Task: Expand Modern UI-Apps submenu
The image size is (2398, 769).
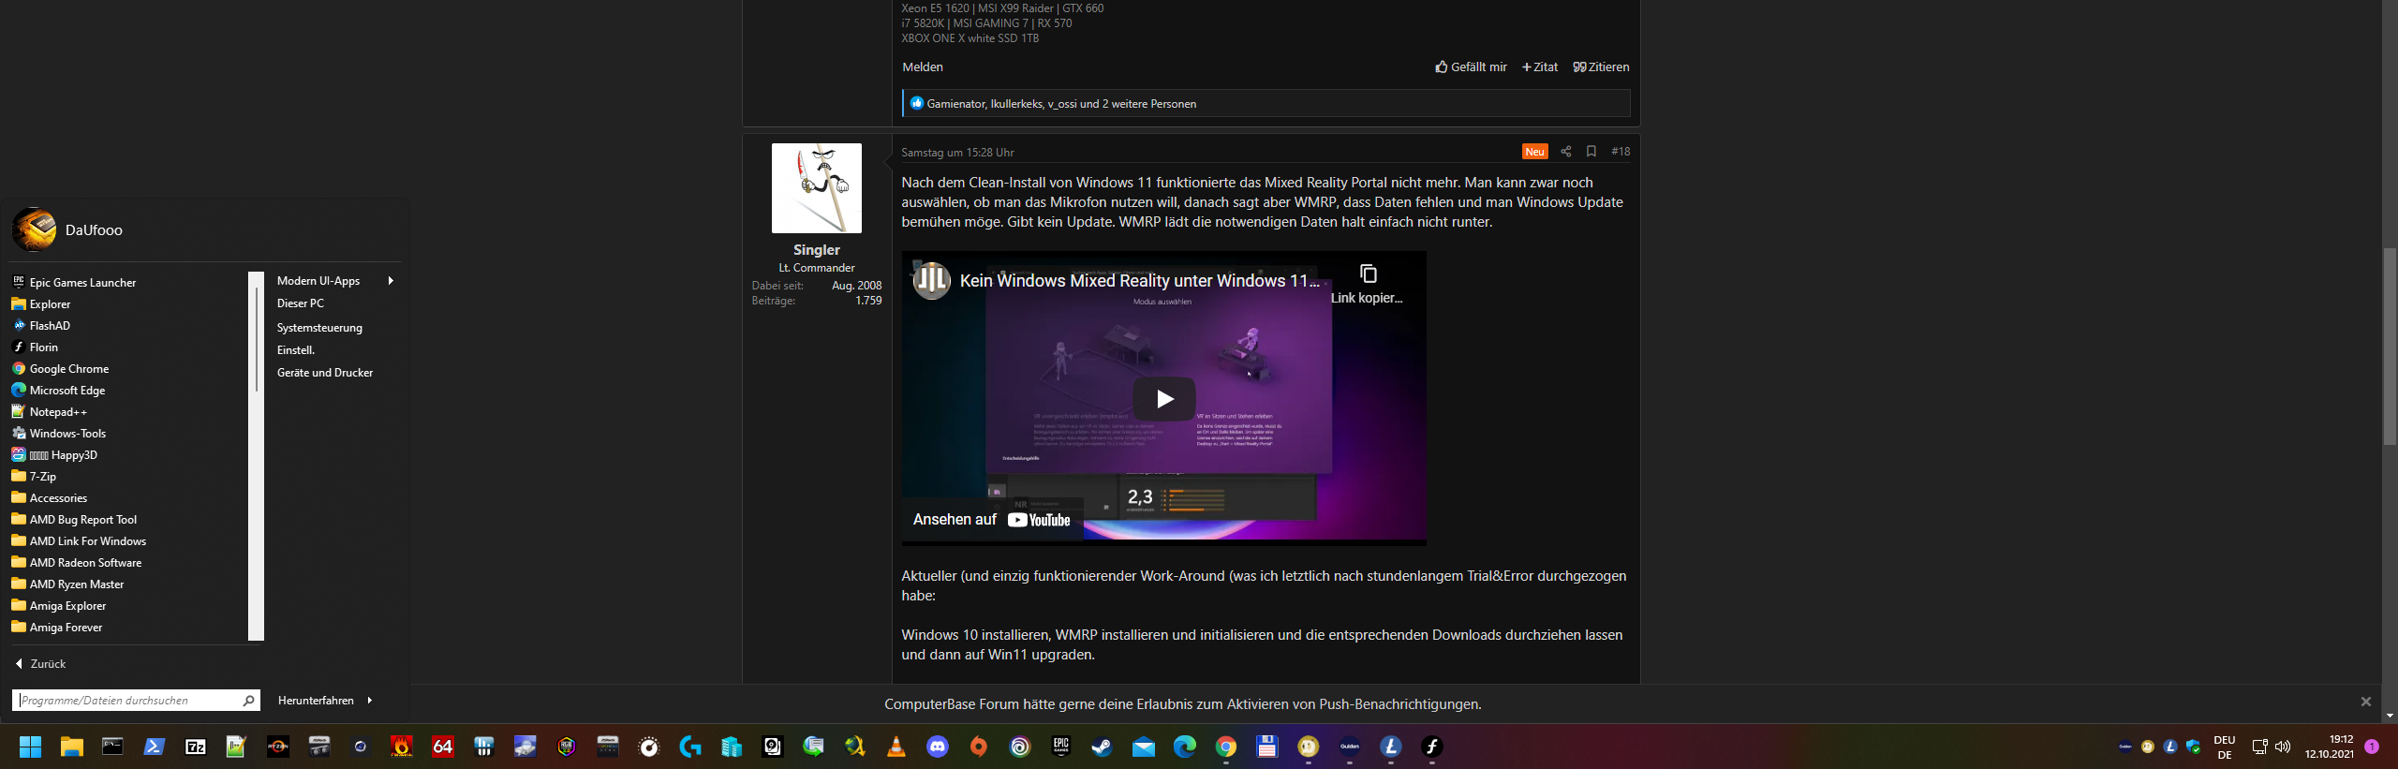Action: click(x=335, y=280)
